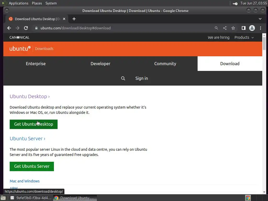The width and height of the screenshot is (268, 201).
Task: Click the browser forward arrow
Action: click(x=18, y=28)
